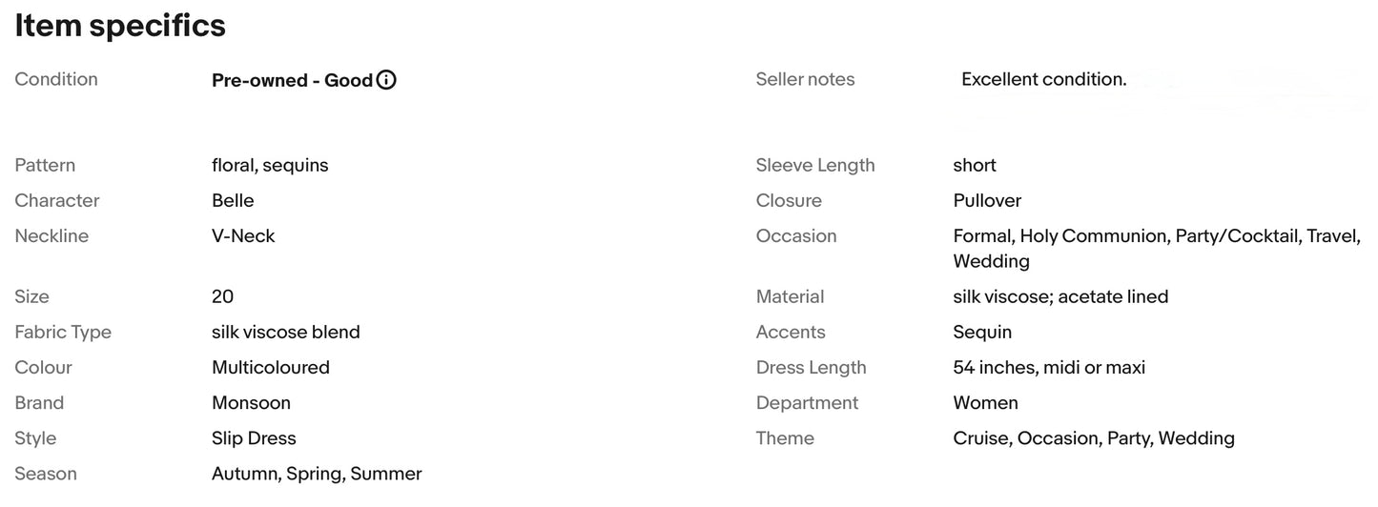Click the Pre-owned - Good condition text
This screenshot has height=507, width=1378.
[292, 80]
